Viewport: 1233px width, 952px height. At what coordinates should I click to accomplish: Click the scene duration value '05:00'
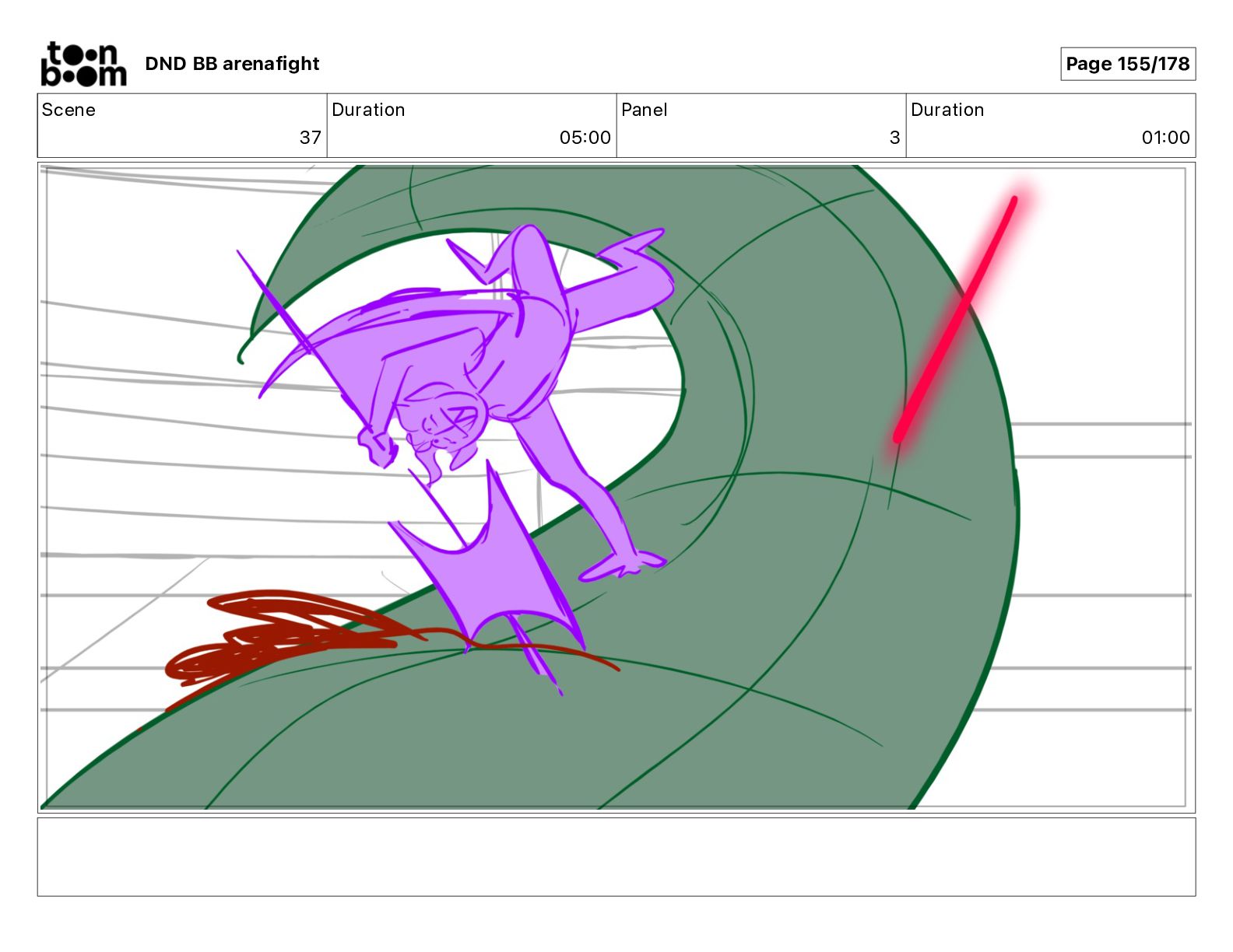(x=585, y=138)
